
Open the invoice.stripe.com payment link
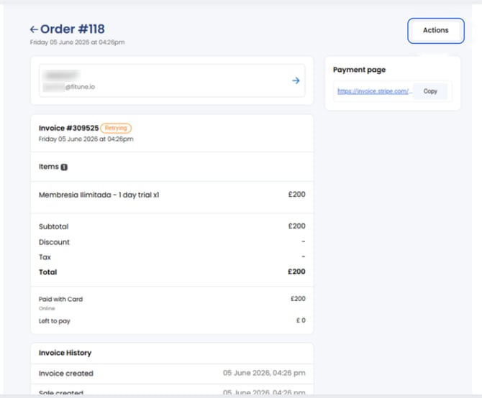pos(374,91)
